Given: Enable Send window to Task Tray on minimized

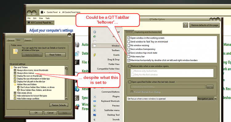Looking at the screenshot, I should (129, 41).
